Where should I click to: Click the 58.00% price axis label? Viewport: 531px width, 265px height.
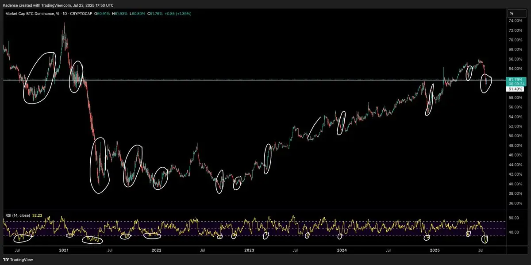coord(516,97)
